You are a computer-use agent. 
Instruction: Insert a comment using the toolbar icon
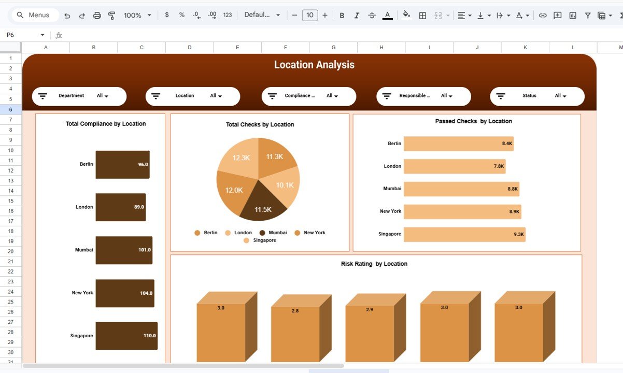point(557,15)
